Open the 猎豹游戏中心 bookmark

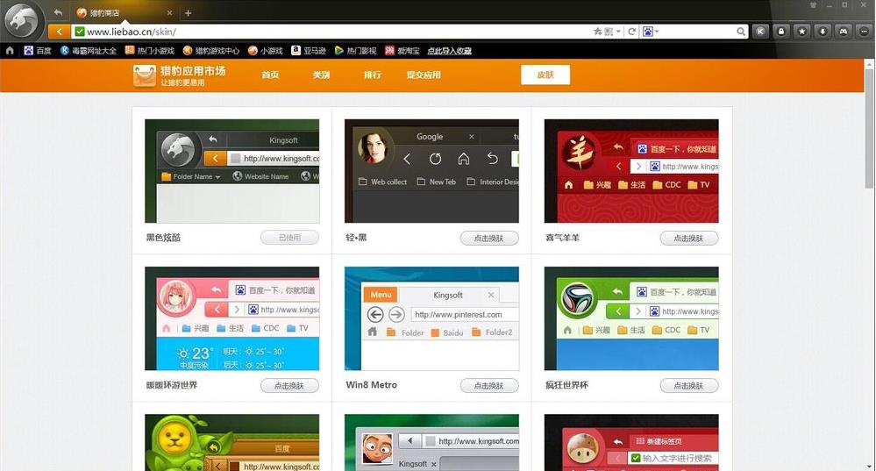point(211,50)
